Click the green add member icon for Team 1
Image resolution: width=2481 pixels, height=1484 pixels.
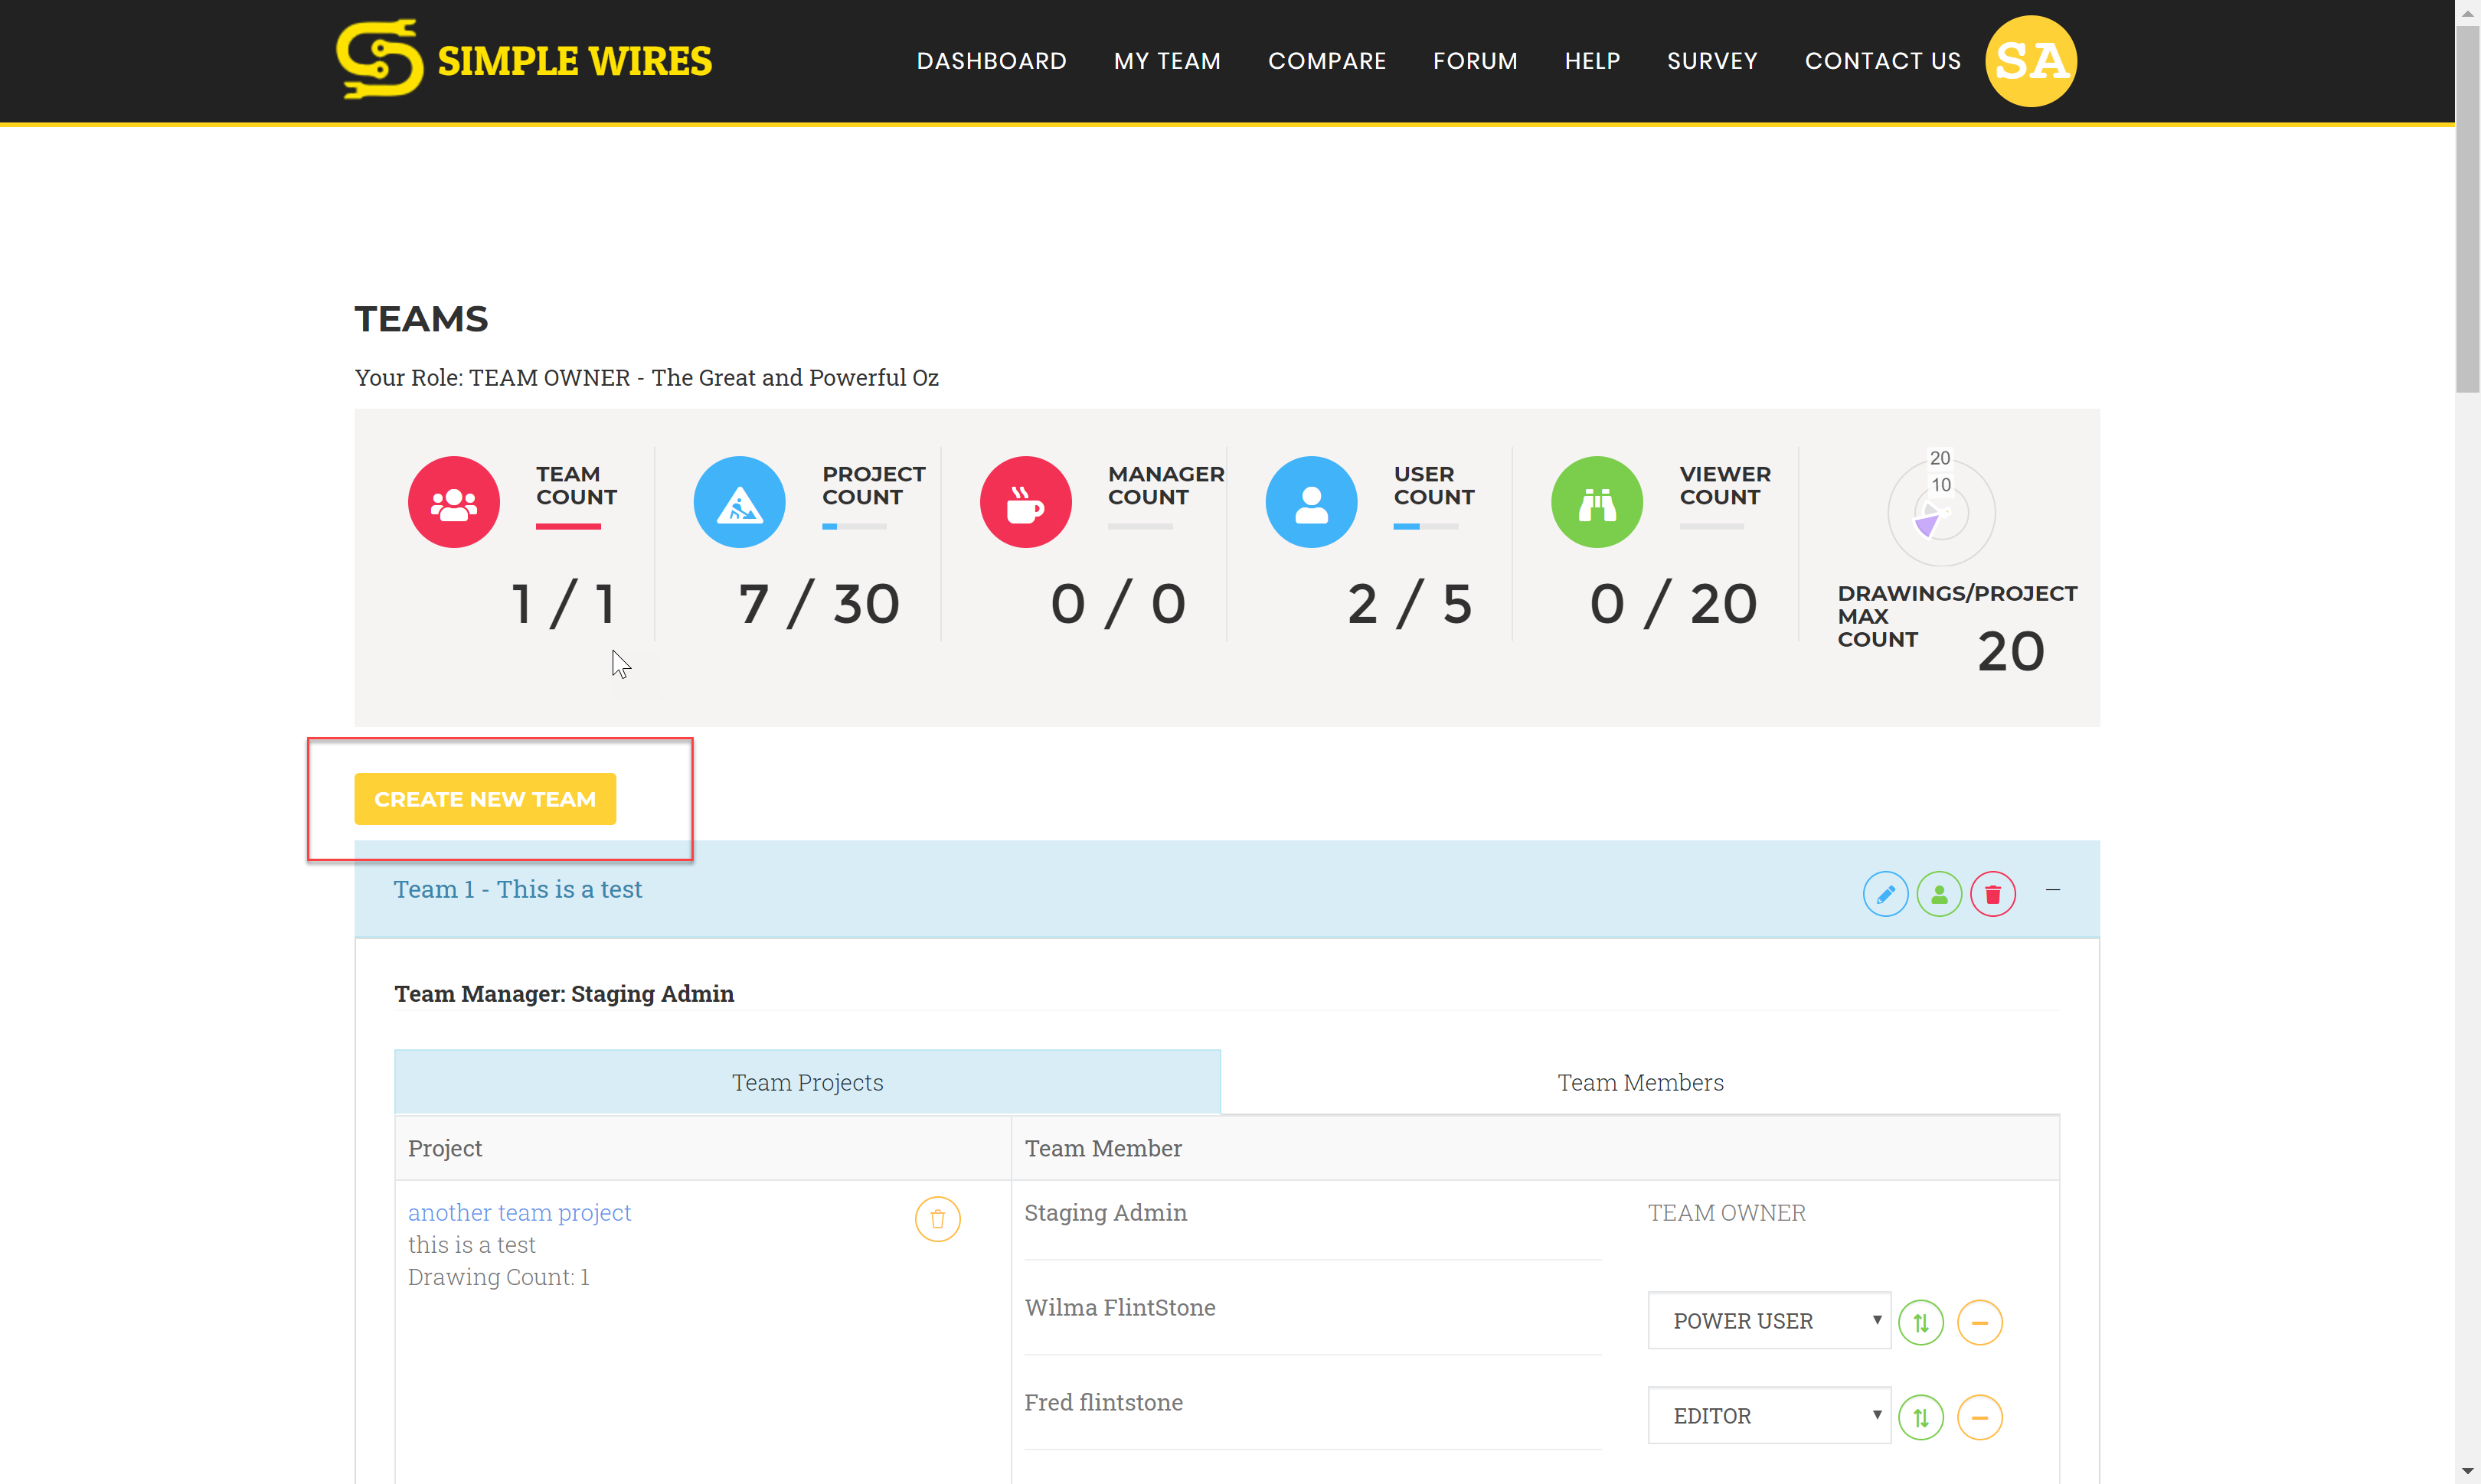[x=1939, y=894]
